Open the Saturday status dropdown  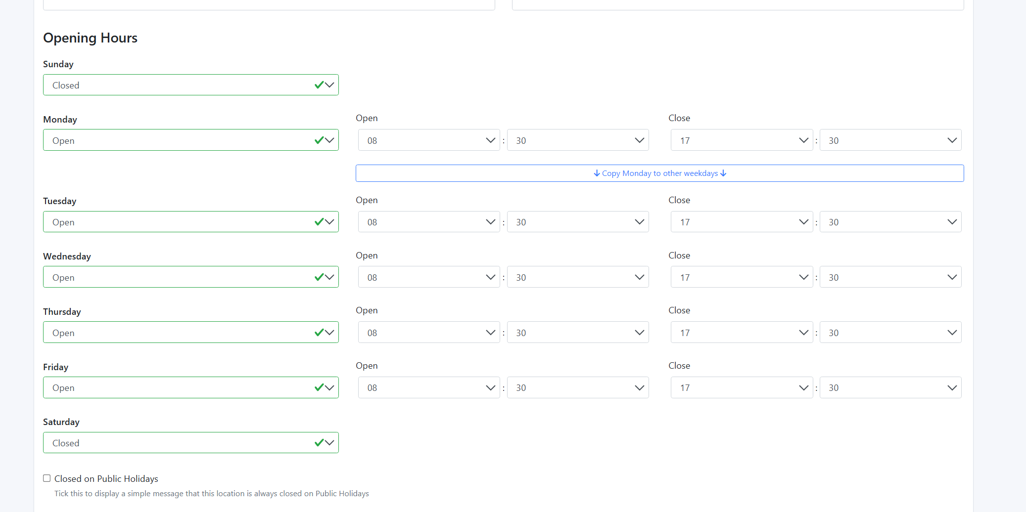pyautogui.click(x=190, y=443)
